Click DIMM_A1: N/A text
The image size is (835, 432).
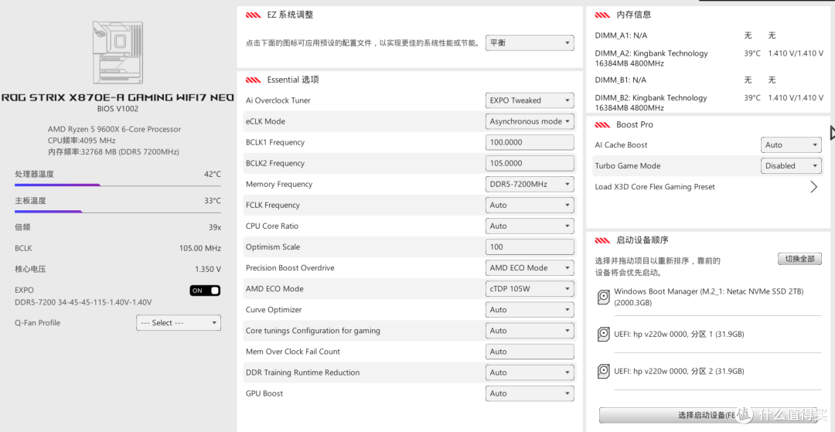[x=621, y=36]
